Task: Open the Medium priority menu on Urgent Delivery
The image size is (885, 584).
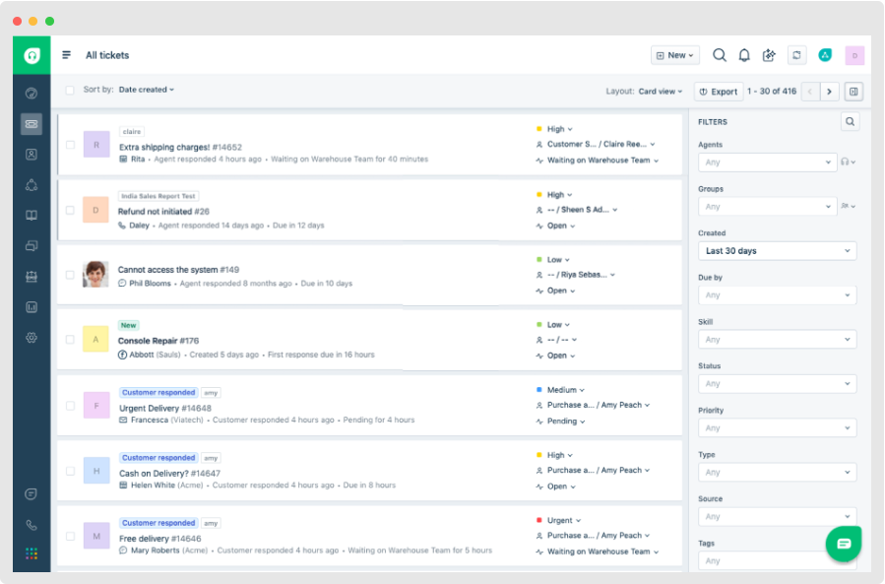Action: pyautogui.click(x=565, y=390)
